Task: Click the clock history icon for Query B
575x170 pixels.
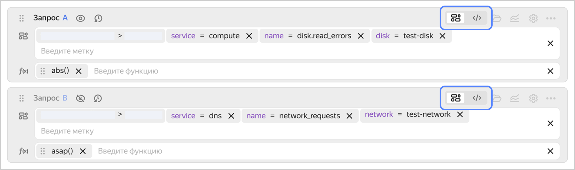Action: tap(98, 98)
